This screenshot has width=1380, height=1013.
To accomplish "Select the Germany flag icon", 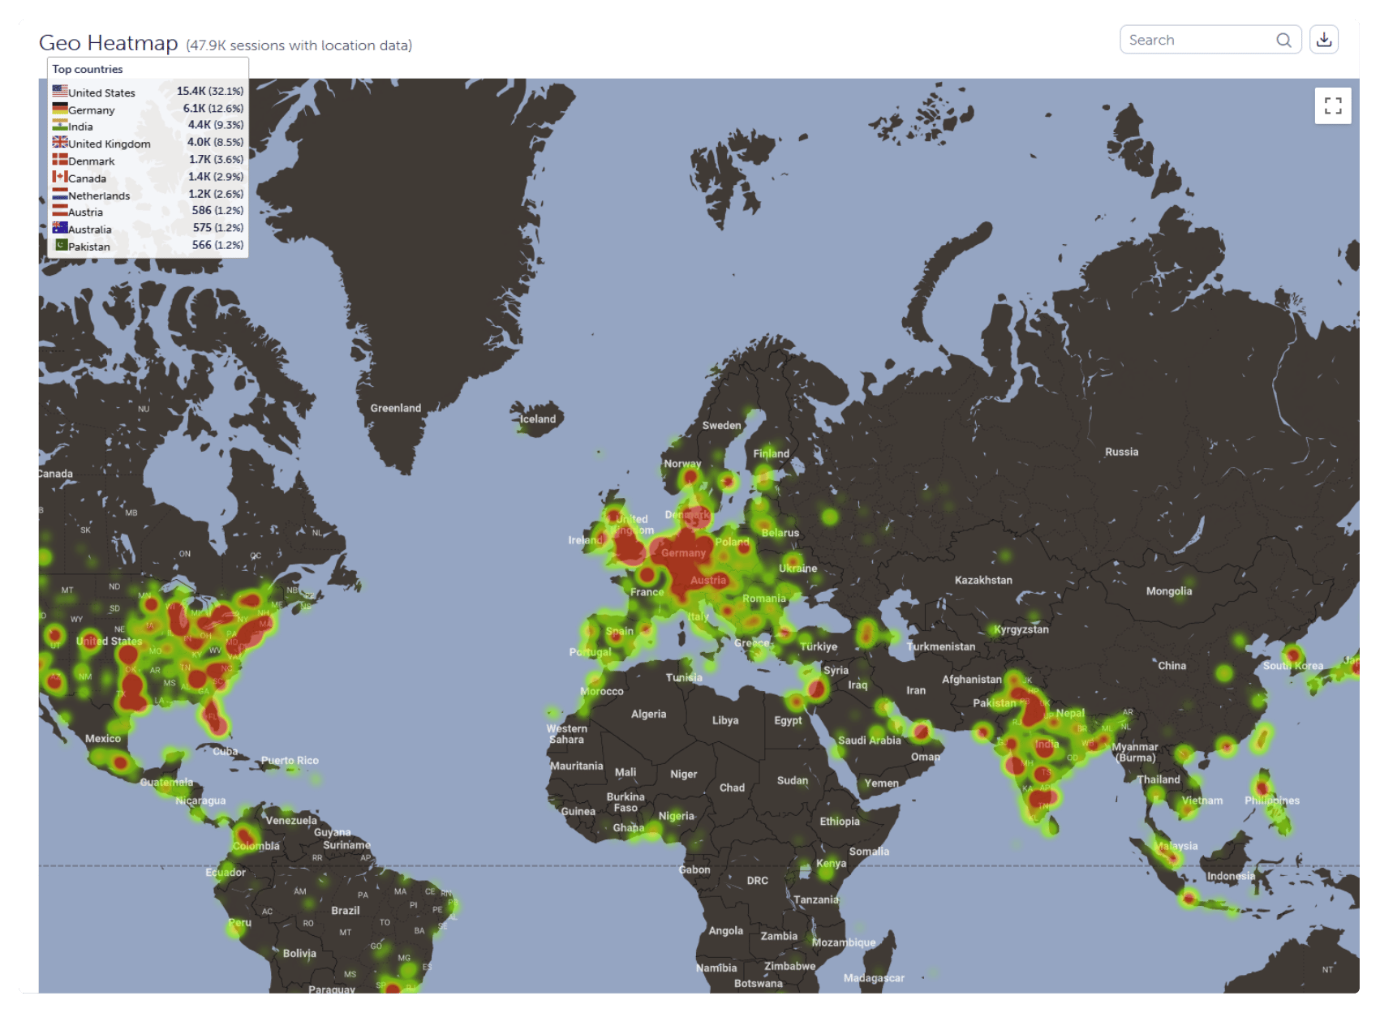I will coord(59,107).
